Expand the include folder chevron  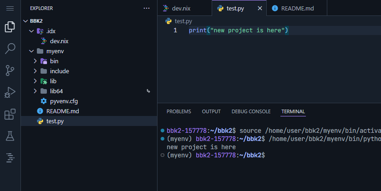click(35, 71)
